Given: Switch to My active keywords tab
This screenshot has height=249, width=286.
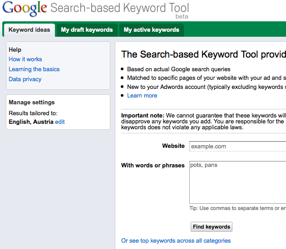Looking at the screenshot, I should [151, 30].
